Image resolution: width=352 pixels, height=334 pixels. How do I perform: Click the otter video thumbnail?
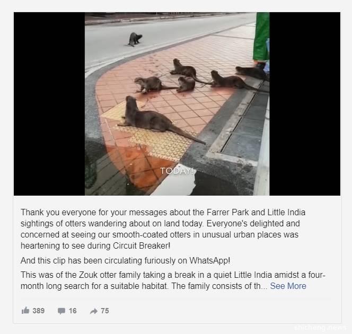(177, 104)
